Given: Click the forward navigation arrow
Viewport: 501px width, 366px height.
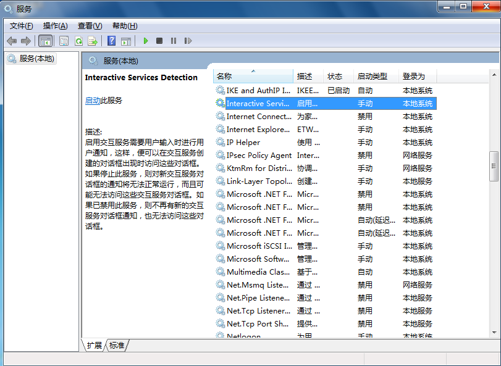Looking at the screenshot, I should point(27,40).
